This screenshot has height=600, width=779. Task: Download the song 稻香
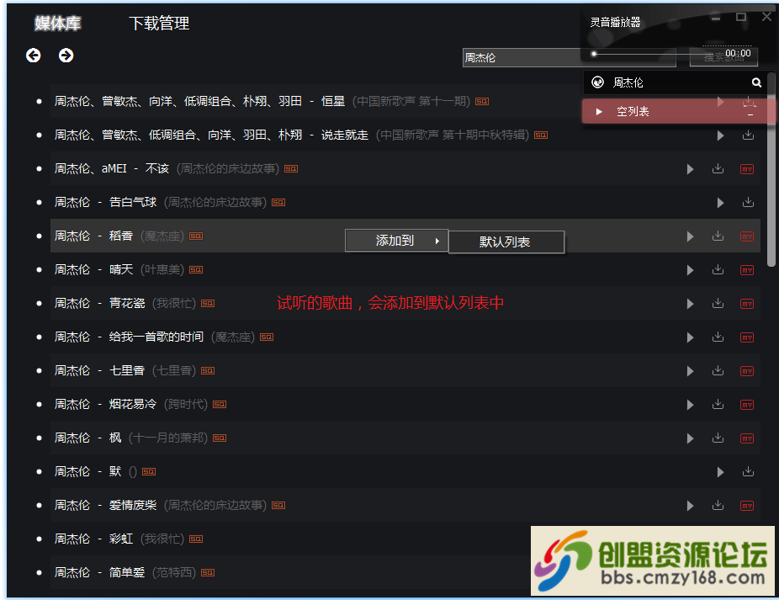(x=718, y=236)
